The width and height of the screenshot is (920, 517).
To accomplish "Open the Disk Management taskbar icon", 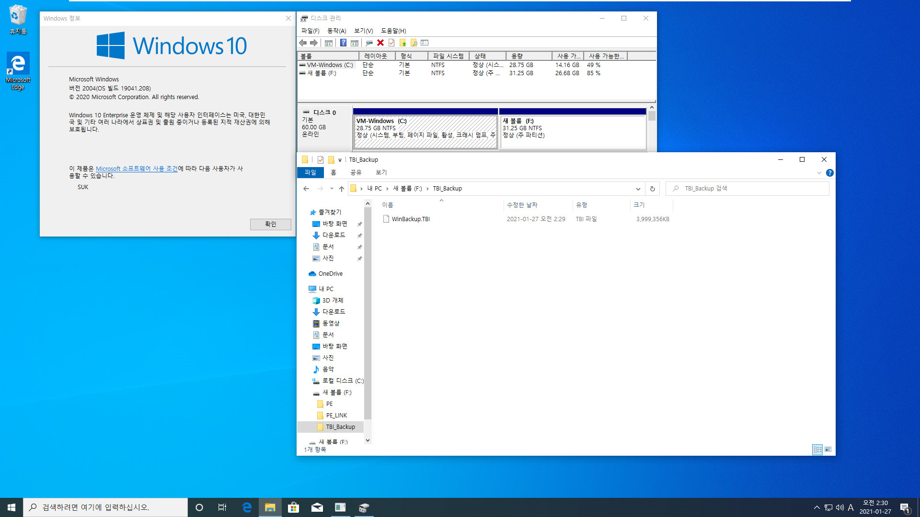I will 364,507.
